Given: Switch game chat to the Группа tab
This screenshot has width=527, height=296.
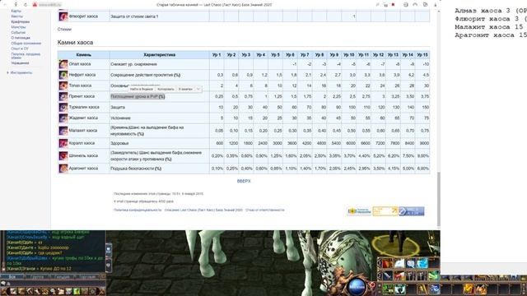Looking at the screenshot, I should [x=37, y=277].
